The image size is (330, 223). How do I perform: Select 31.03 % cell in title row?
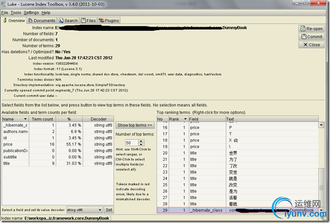click(x=70, y=163)
